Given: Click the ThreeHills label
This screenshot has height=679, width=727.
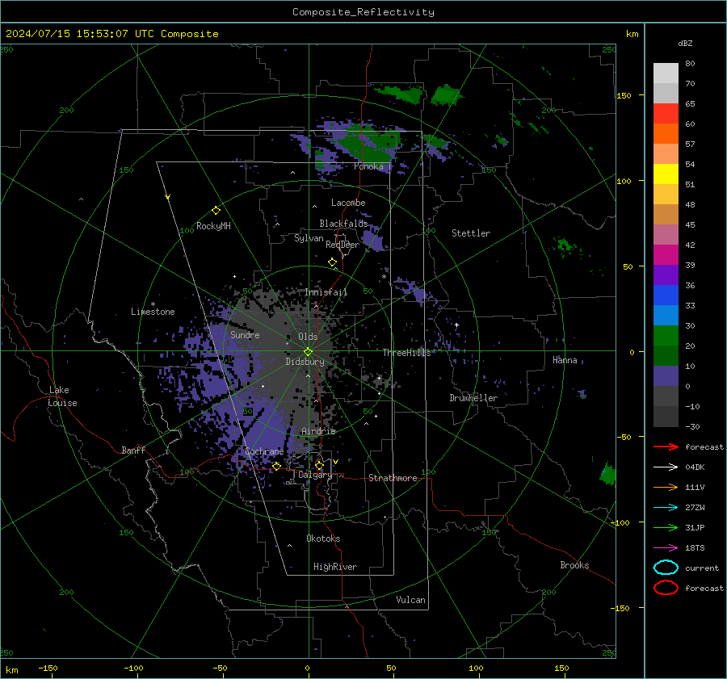Looking at the screenshot, I should (x=406, y=353).
